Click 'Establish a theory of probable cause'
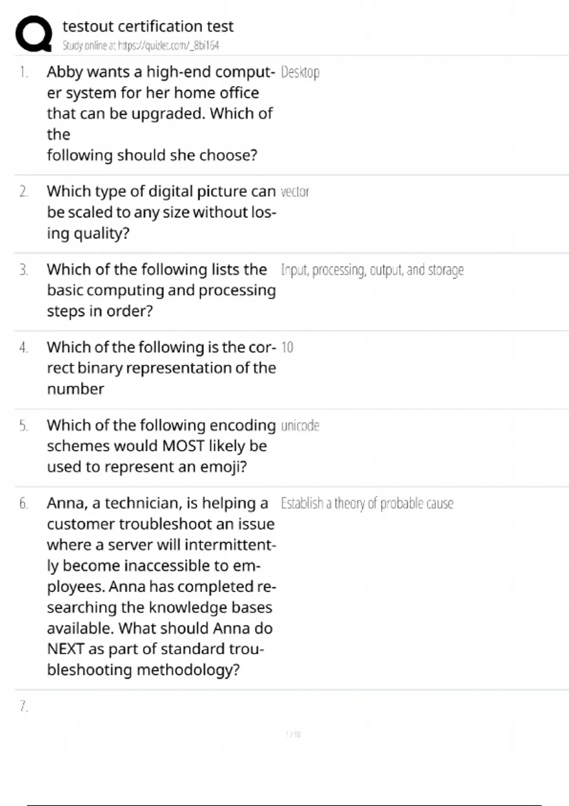 pos(367,503)
